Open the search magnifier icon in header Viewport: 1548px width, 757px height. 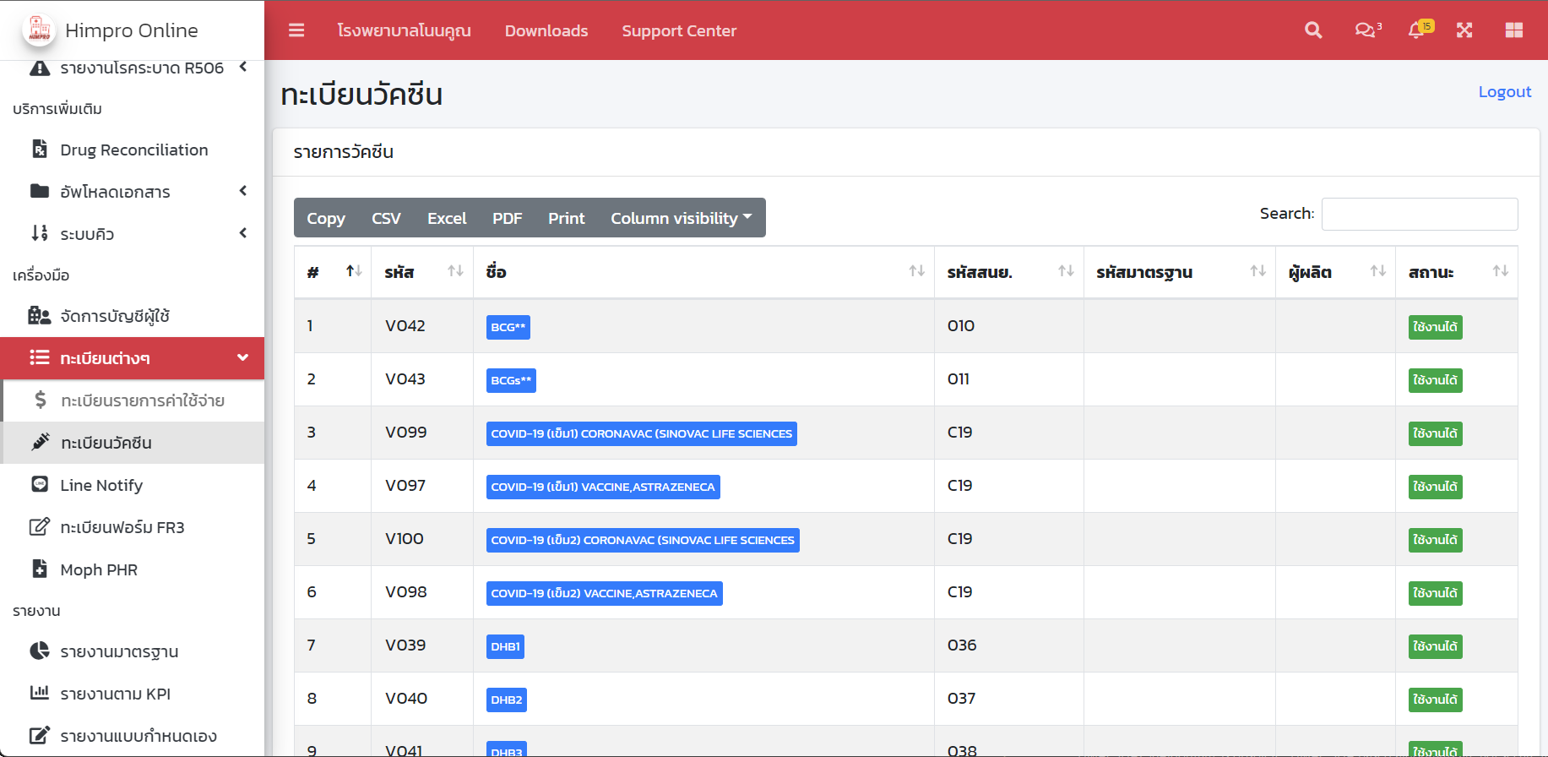(1313, 30)
